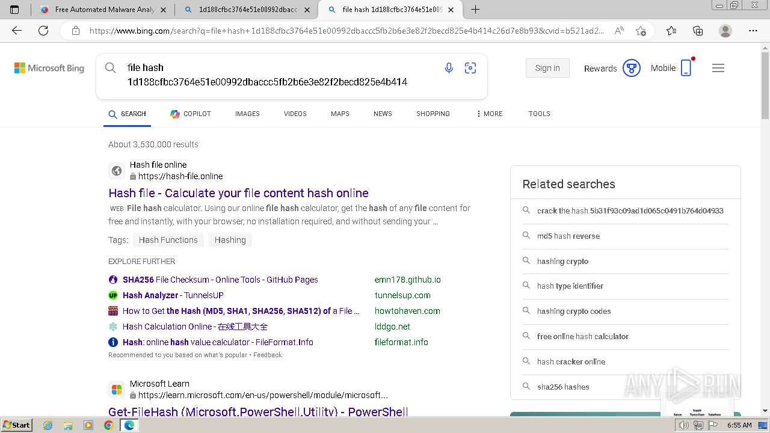Open Chrome from taskbar
Image resolution: width=770 pixels, height=433 pixels.
(x=108, y=425)
